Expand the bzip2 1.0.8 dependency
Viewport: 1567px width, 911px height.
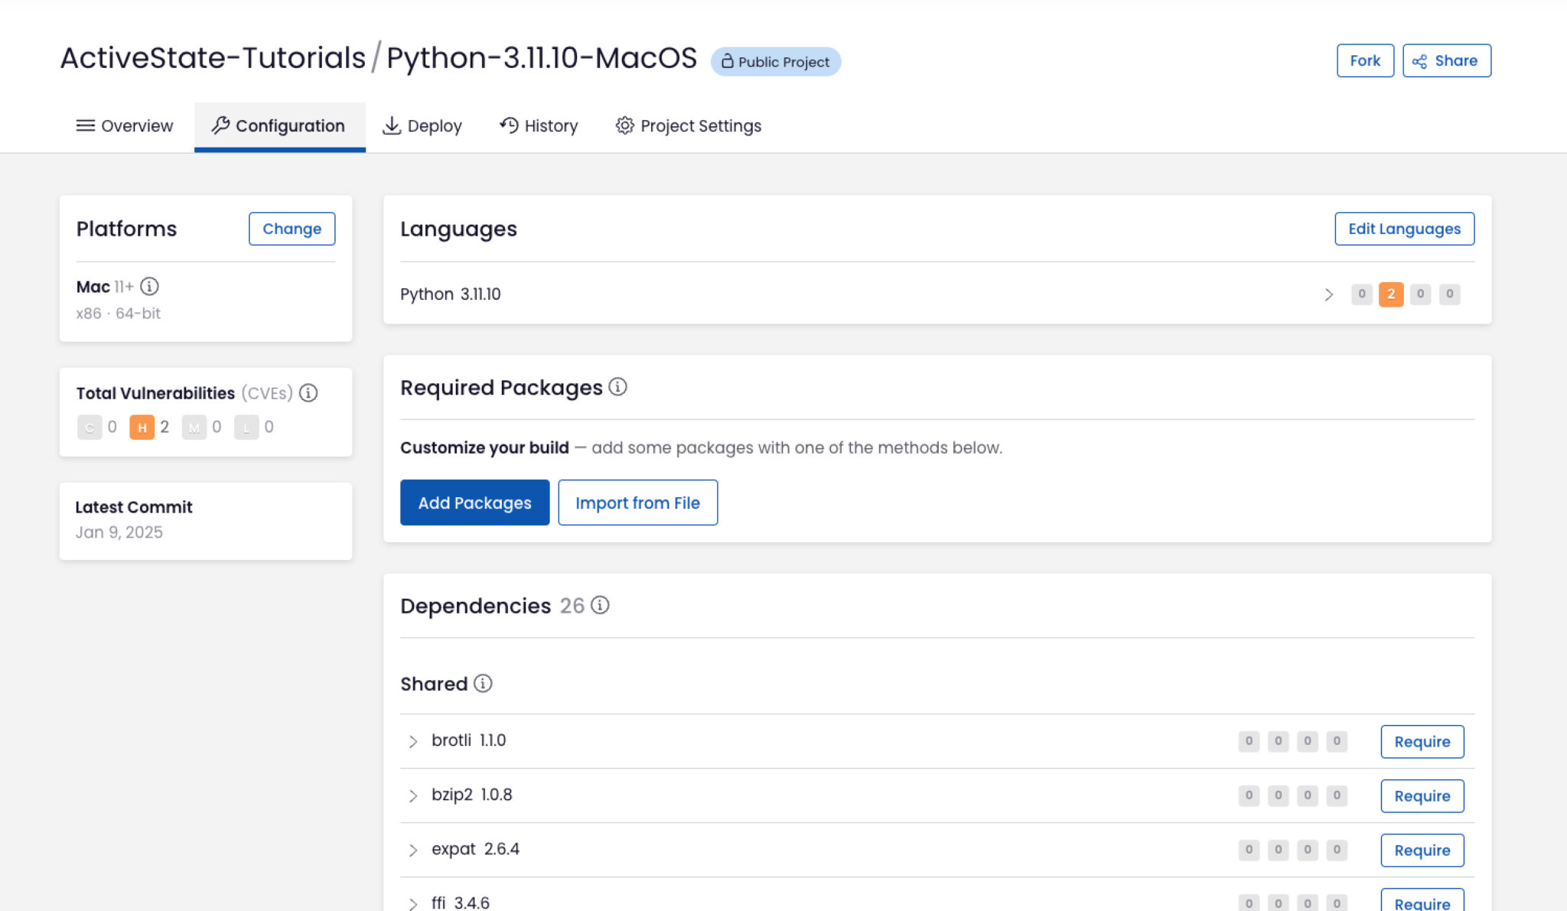(x=414, y=795)
